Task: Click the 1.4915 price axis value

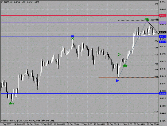Action: coord(163,2)
